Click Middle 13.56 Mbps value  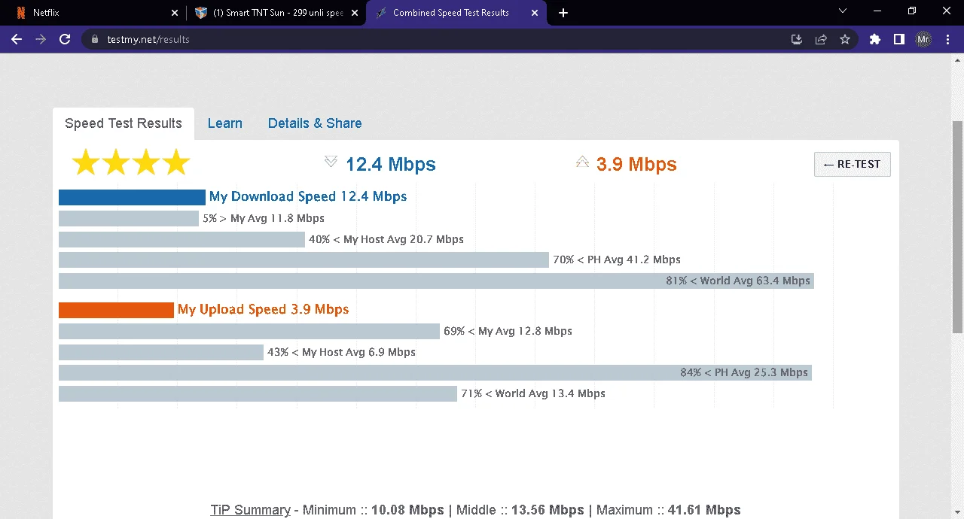548,510
